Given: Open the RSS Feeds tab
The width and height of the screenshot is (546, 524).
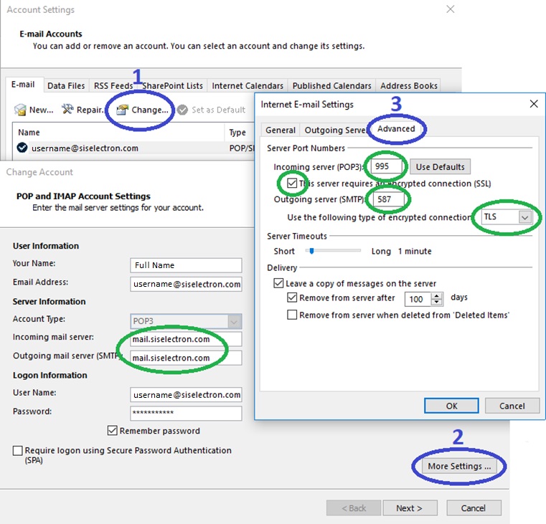Looking at the screenshot, I should (113, 85).
